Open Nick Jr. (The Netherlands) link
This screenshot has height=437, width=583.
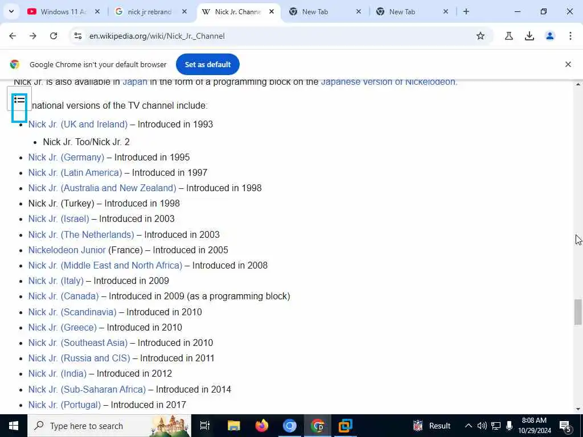pyautogui.click(x=81, y=234)
